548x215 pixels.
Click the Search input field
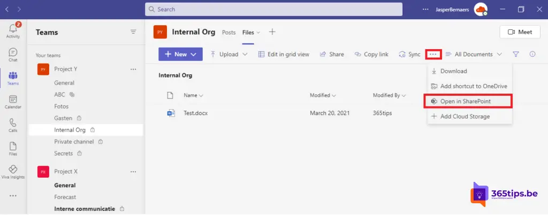pyautogui.click(x=273, y=9)
